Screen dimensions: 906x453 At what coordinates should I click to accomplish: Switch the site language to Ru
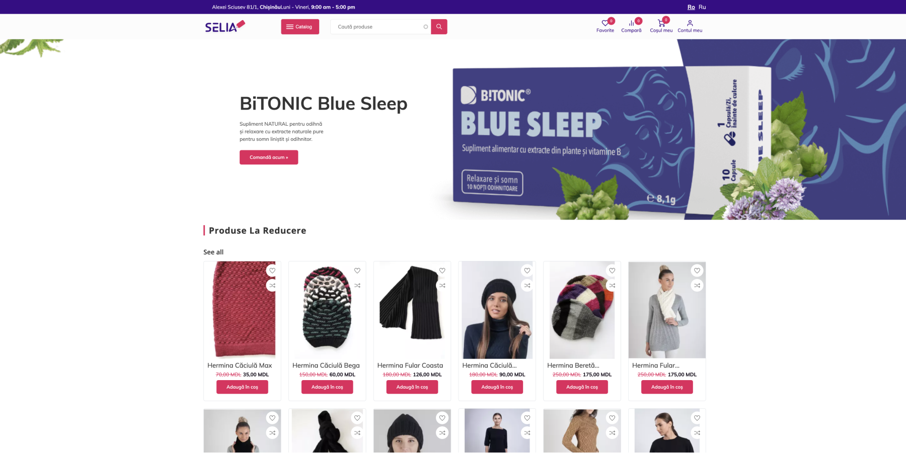point(702,7)
